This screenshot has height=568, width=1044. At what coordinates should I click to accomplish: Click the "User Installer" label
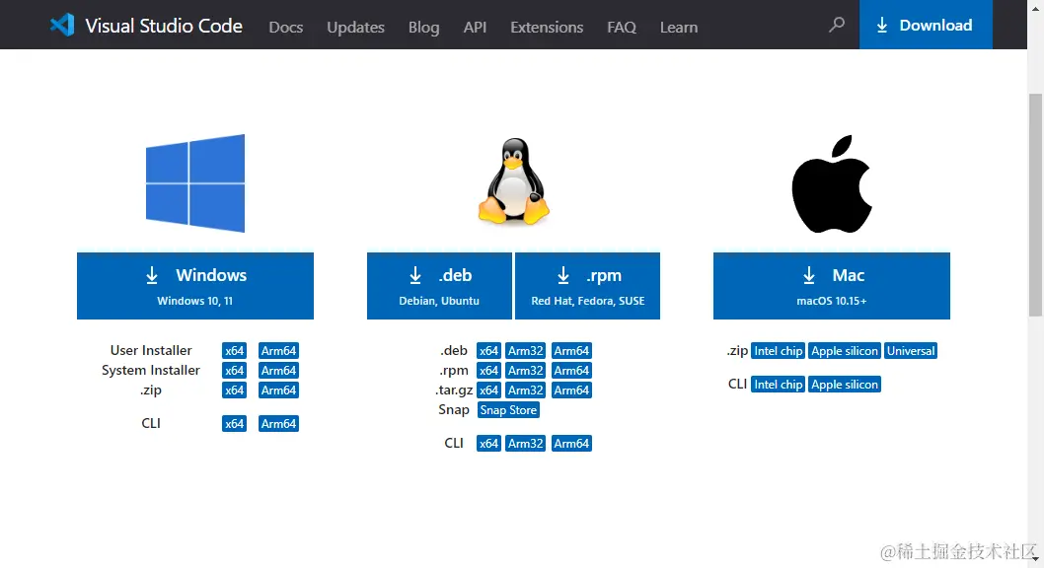pos(151,350)
